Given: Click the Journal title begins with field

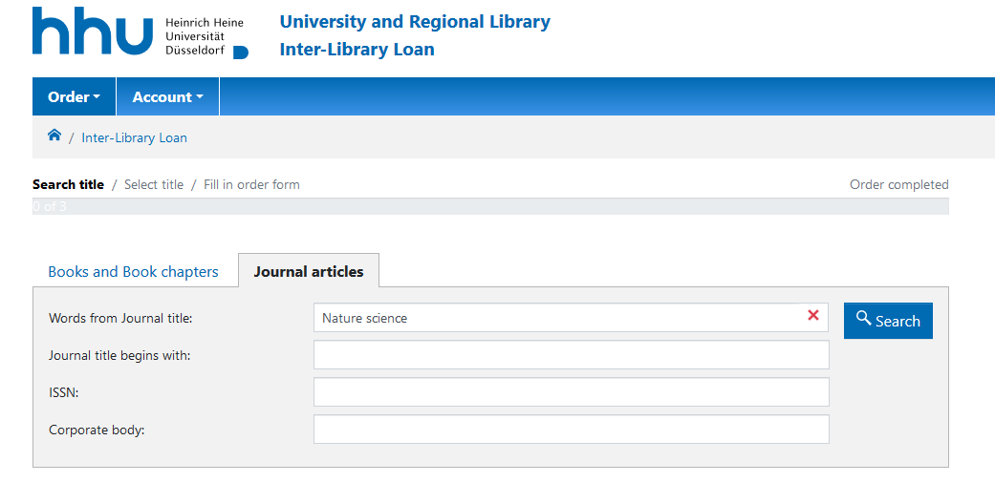Looking at the screenshot, I should pyautogui.click(x=571, y=355).
